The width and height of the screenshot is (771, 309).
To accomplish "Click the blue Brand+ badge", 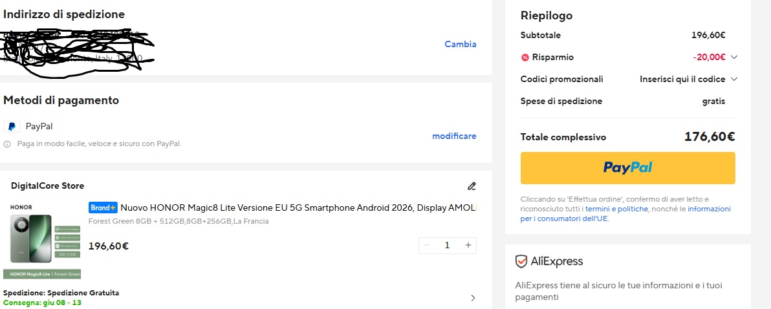I will [103, 208].
